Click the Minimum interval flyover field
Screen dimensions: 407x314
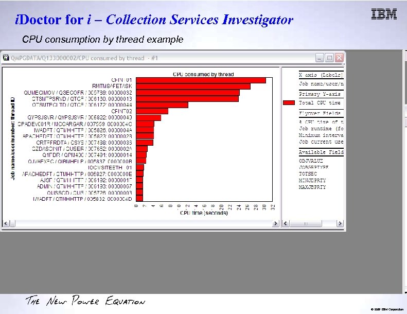[321, 135]
